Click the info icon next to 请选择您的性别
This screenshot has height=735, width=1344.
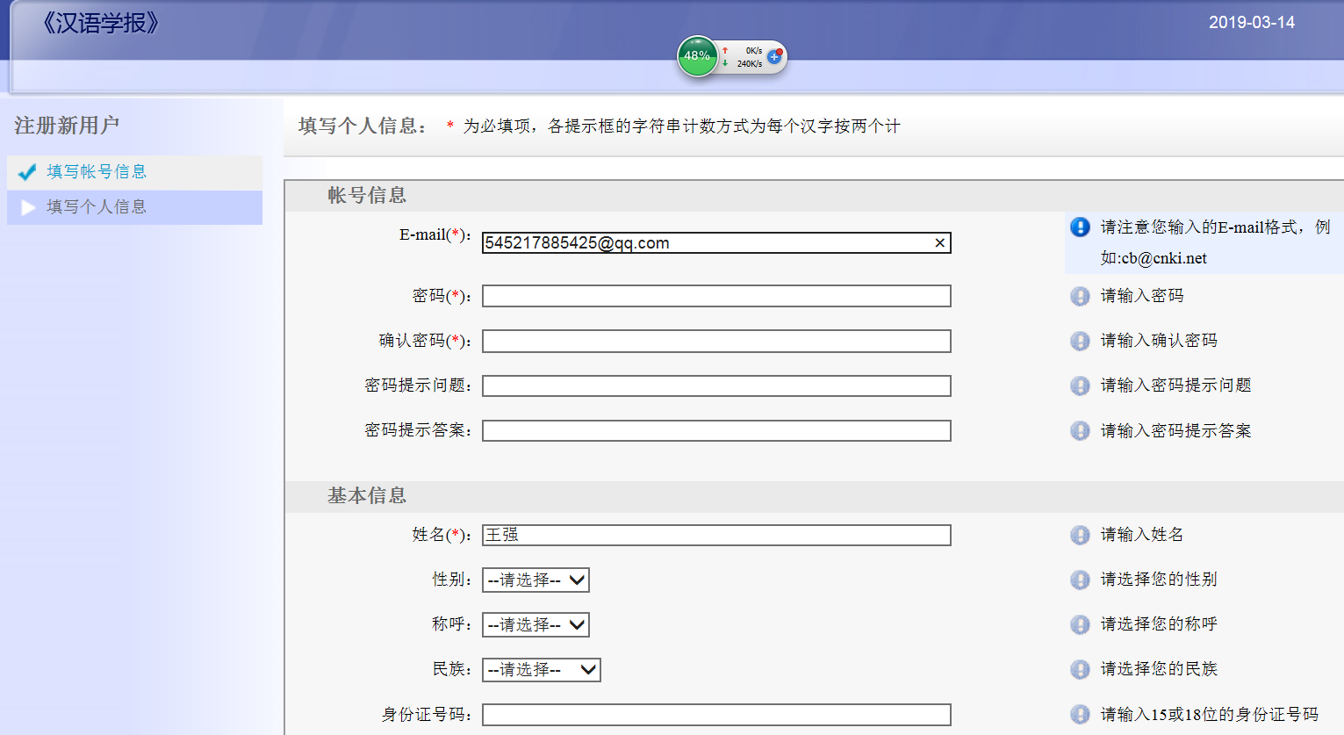(x=1080, y=580)
